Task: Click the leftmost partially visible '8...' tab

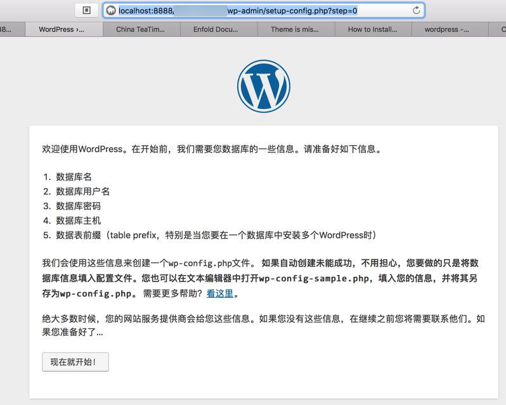Action: [x=12, y=29]
